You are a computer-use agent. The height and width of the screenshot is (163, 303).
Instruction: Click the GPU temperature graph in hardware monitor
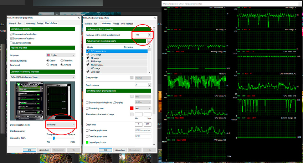coord(196,18)
